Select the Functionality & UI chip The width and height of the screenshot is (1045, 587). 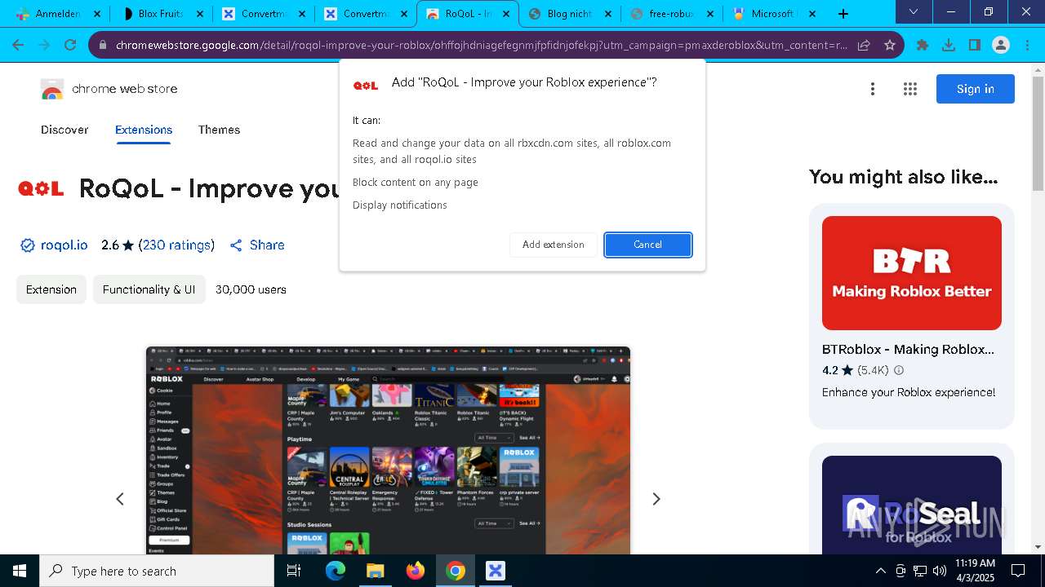click(149, 289)
